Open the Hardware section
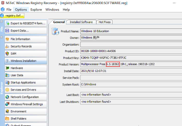This screenshot has width=182, height=126. coord(26,68)
